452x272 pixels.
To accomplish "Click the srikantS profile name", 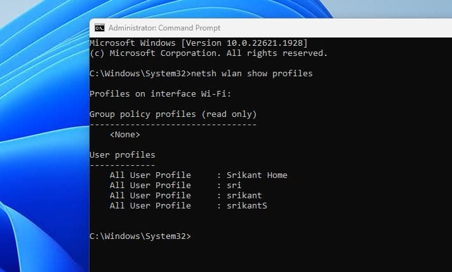I will (x=247, y=206).
